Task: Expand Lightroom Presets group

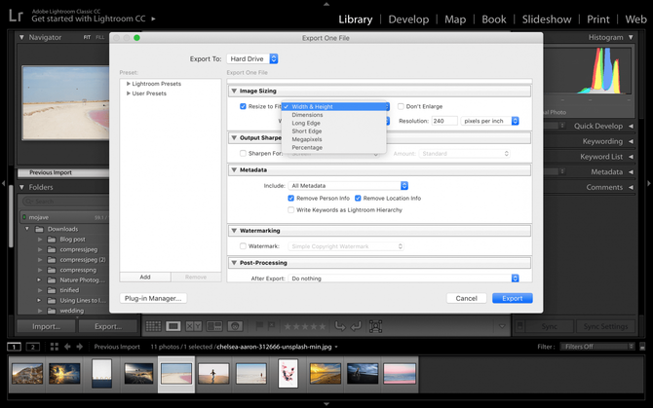Action: [x=129, y=84]
